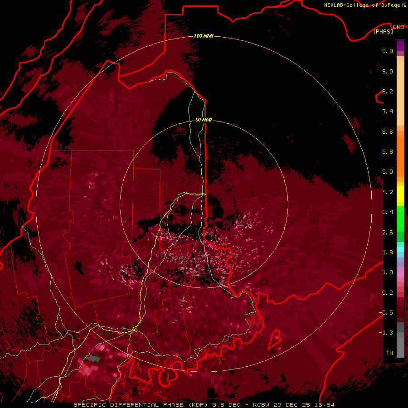Click the 100 NMI range ring label

click(204, 36)
